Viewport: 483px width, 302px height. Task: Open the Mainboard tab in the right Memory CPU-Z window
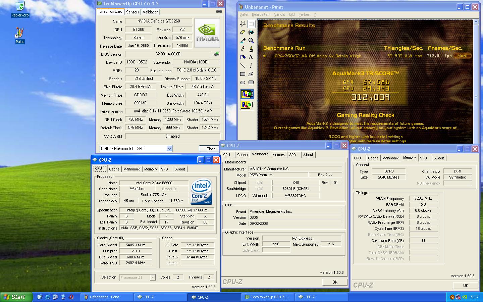point(391,158)
